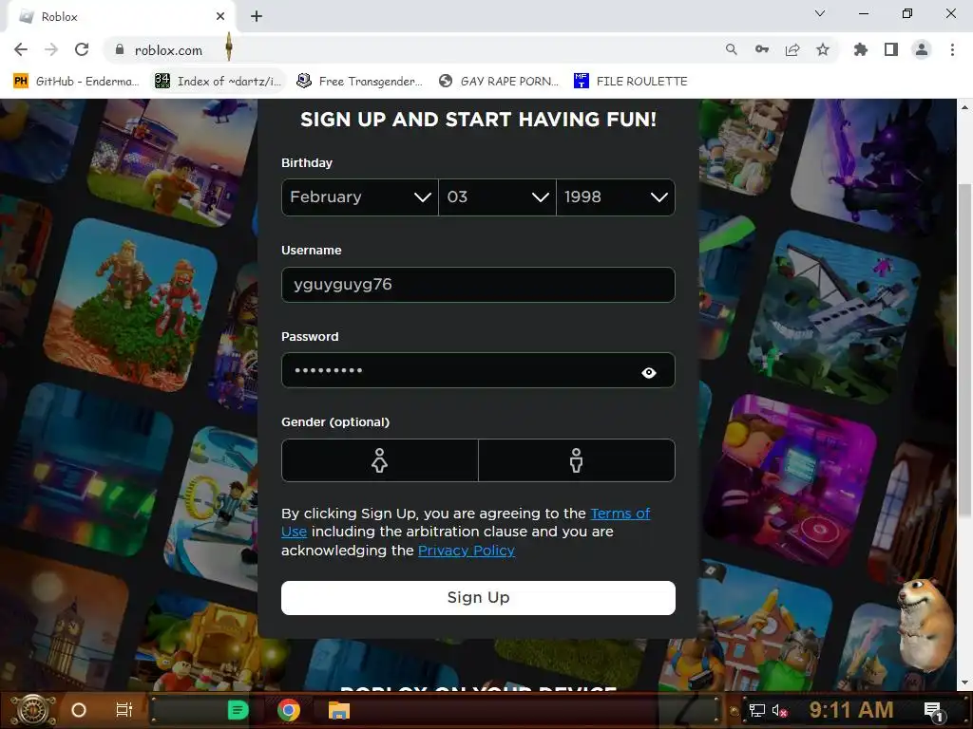Open the 9:11 AM taskbar clock
This screenshot has height=729, width=973.
(x=851, y=710)
